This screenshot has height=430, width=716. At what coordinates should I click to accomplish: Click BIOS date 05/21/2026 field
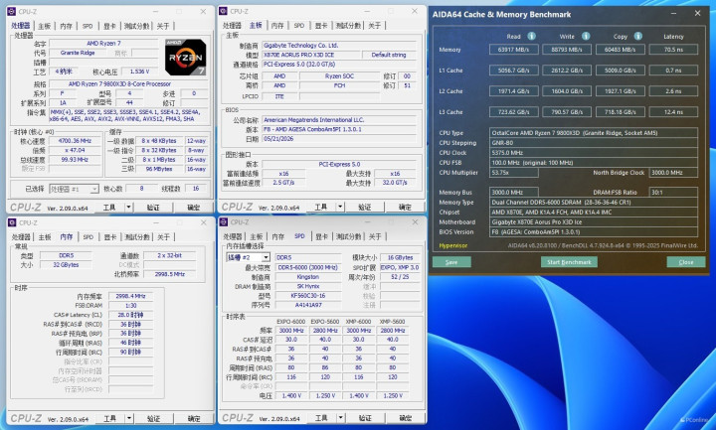coord(339,139)
